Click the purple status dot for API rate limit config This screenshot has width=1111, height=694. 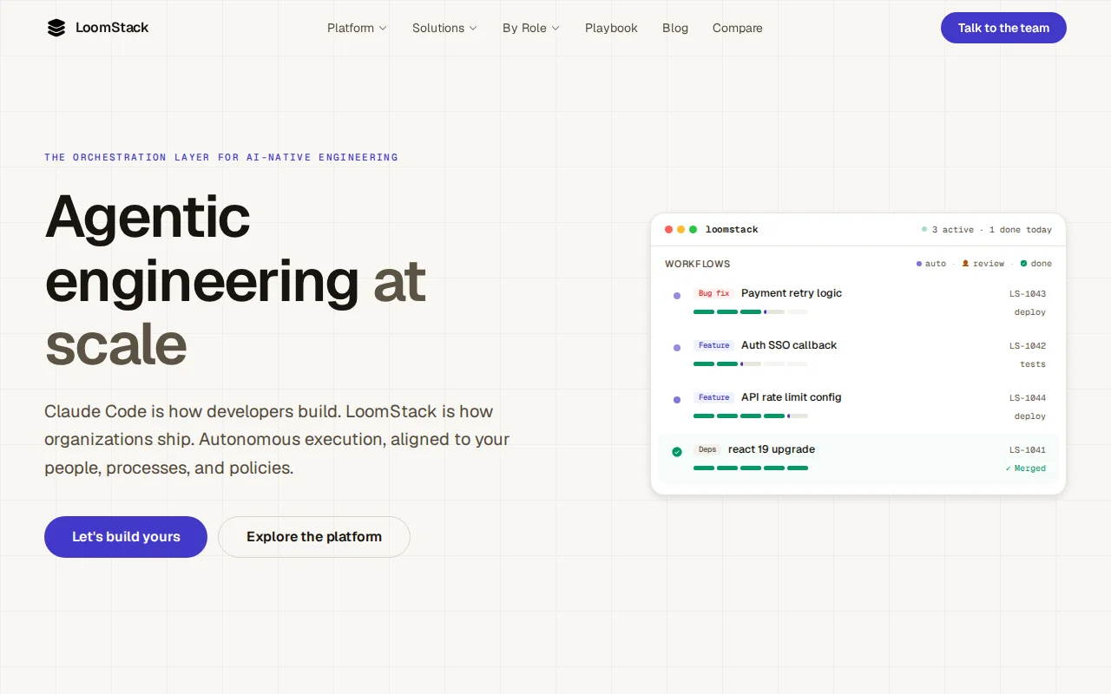pos(677,400)
